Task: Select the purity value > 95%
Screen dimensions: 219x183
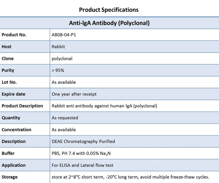Action: [58, 70]
